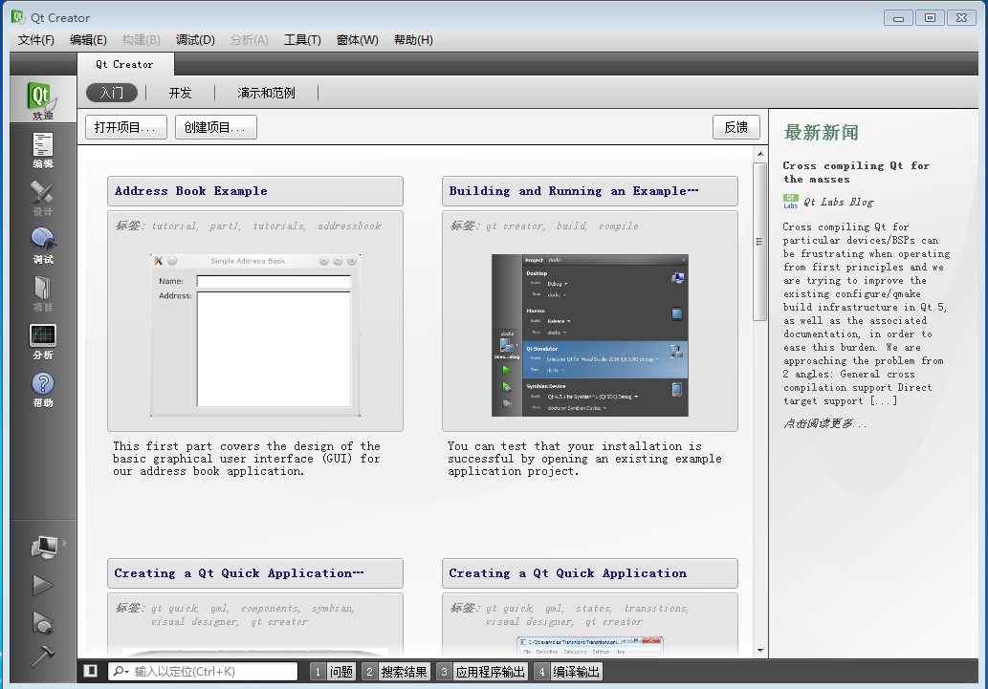
Task: Select the Demos and Examples (演示和范例) tab
Action: (x=267, y=93)
